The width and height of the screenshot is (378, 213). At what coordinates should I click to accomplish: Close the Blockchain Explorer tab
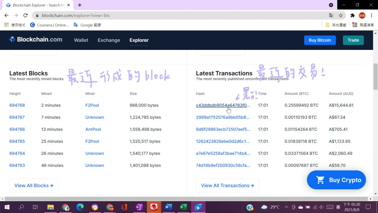pyautogui.click(x=68, y=5)
